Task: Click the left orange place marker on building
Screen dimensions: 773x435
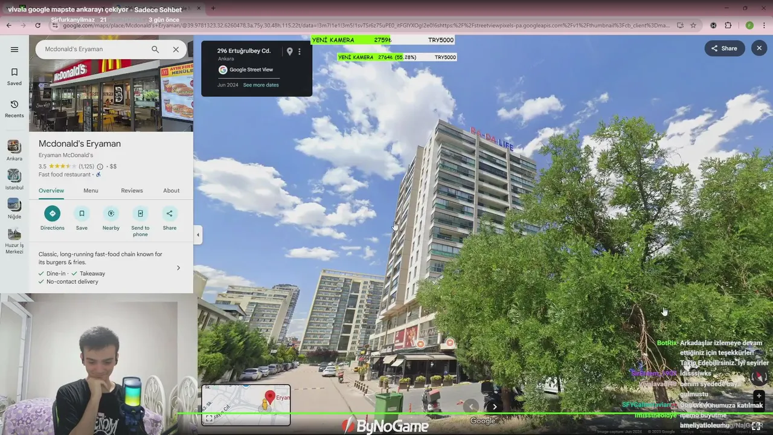Action: tap(420, 343)
